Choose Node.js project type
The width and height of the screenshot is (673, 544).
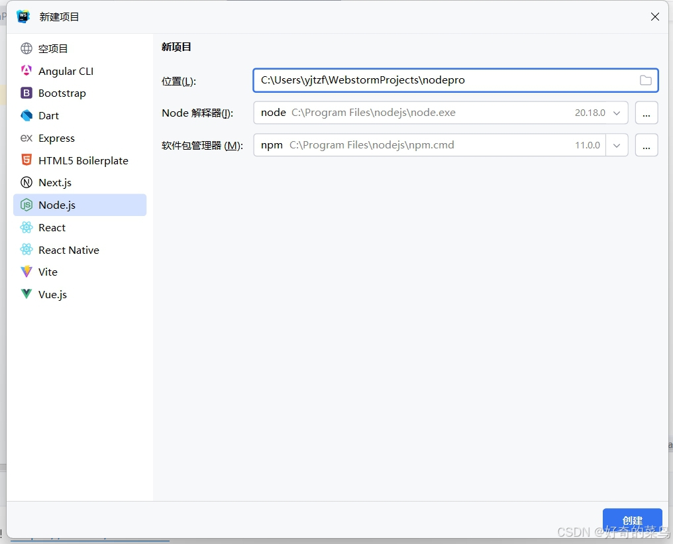tap(80, 205)
